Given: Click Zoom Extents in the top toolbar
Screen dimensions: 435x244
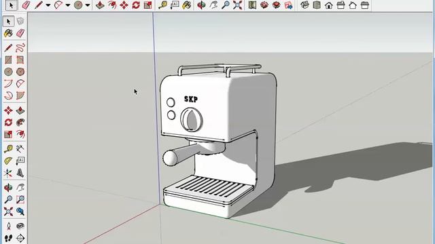Looking at the screenshot, I should (x=237, y=5).
